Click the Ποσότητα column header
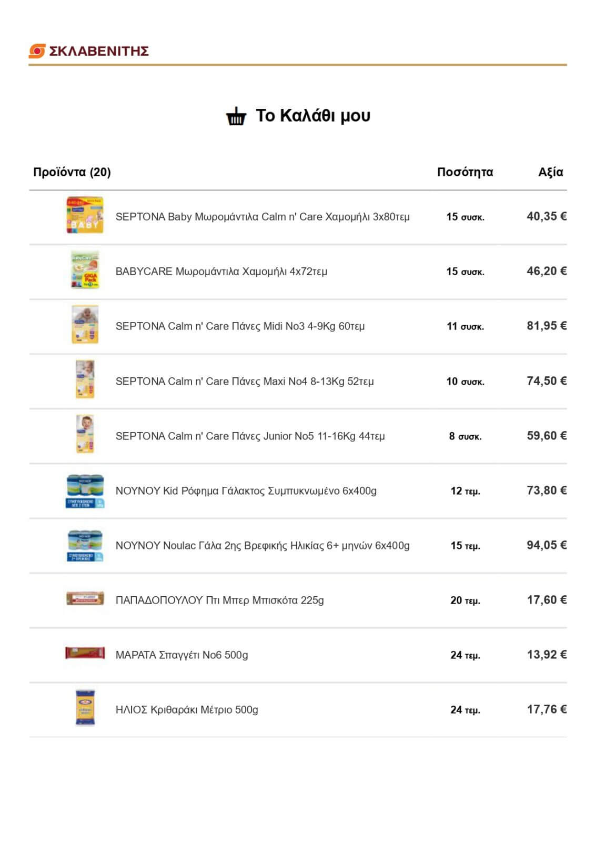Screen dimensions: 595x842 (465, 172)
